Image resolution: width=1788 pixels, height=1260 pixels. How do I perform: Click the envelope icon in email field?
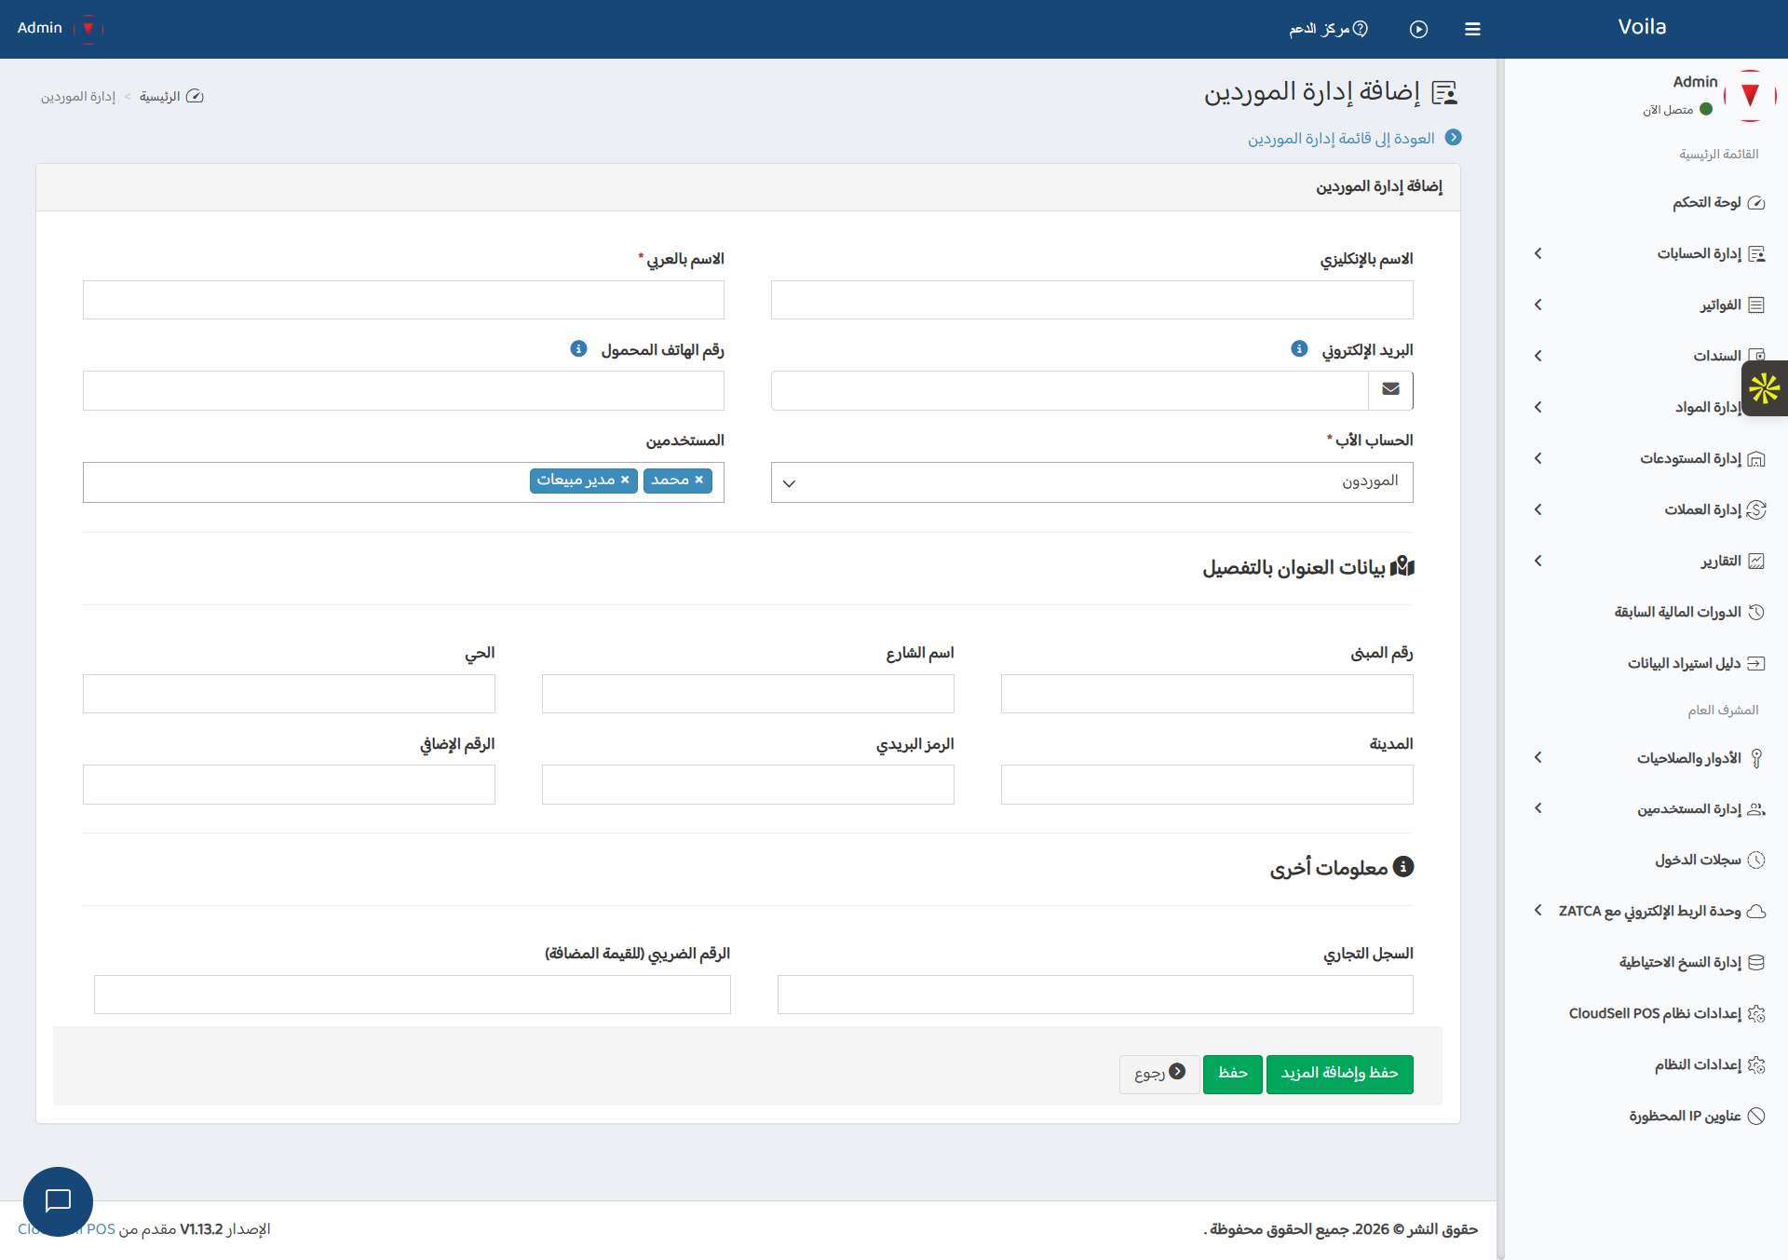pyautogui.click(x=1390, y=389)
